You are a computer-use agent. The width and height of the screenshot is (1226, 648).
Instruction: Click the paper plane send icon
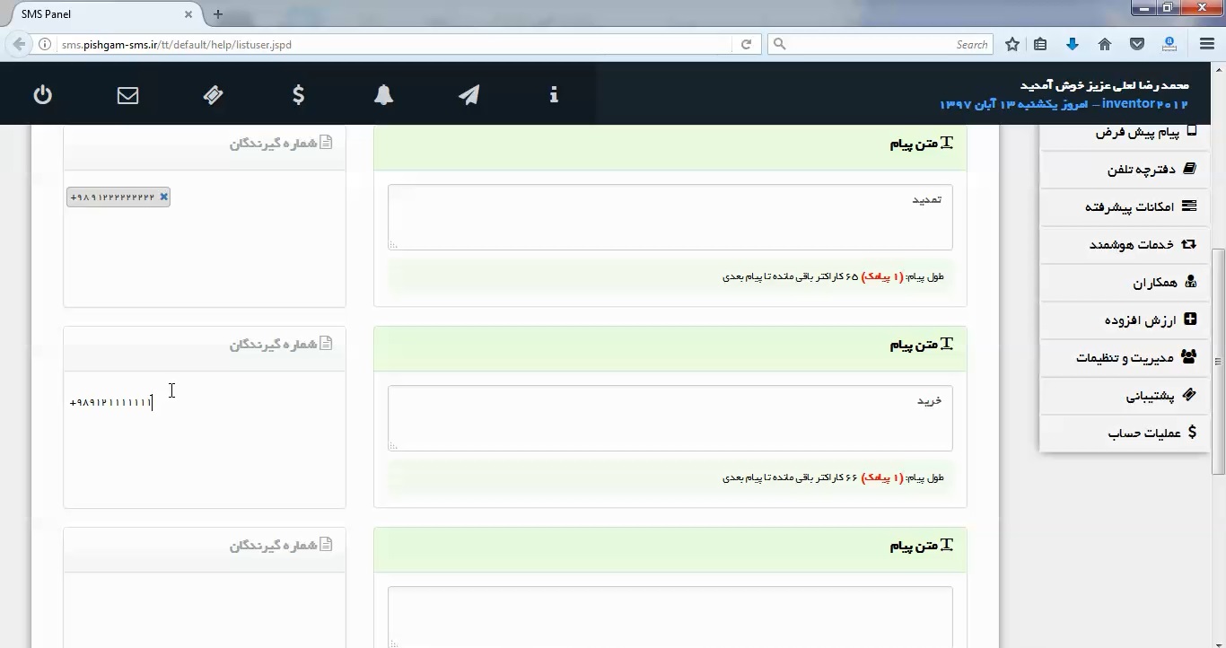469,94
